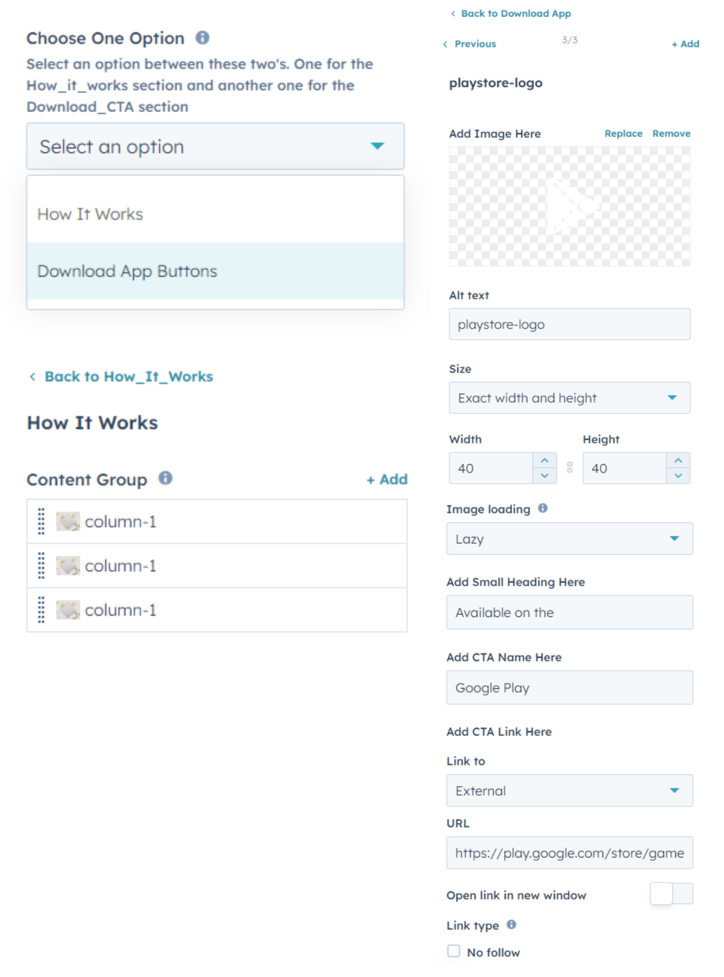Click the width-height aspect ratio lock icon
Viewport: 724px width, 977px height.
point(570,468)
